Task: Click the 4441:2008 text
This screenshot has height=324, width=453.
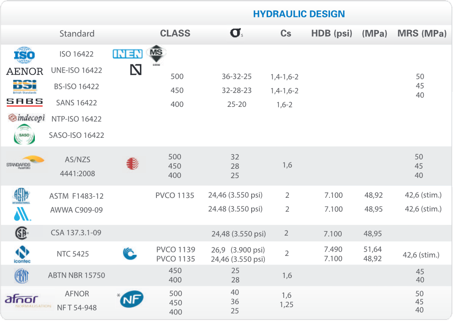Action: pyautogui.click(x=77, y=173)
